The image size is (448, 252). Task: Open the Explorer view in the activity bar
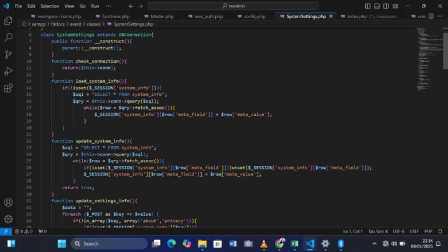pos(8,21)
